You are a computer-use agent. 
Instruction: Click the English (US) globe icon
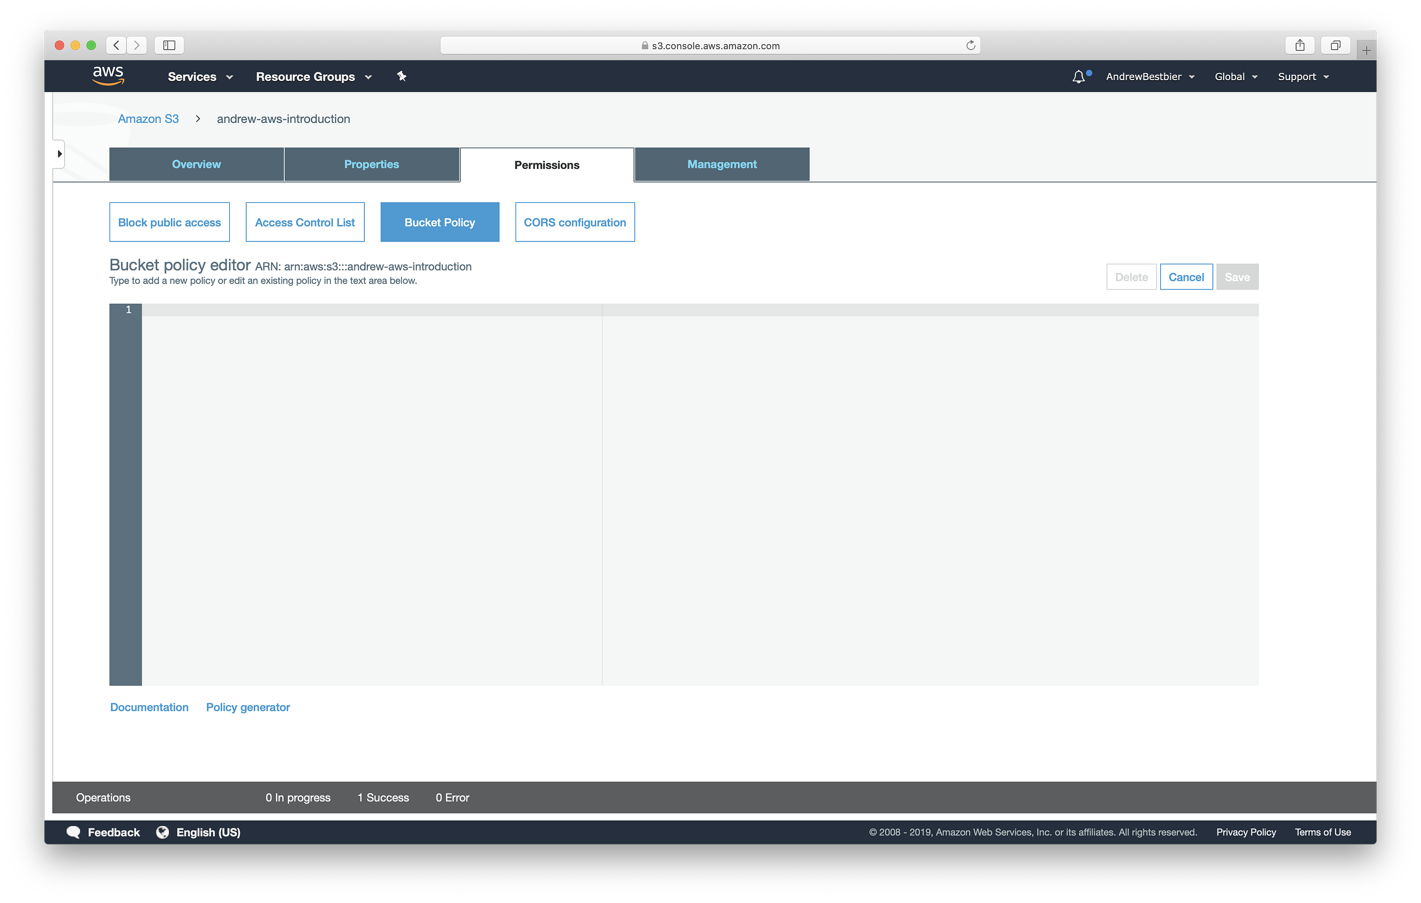[x=163, y=831]
